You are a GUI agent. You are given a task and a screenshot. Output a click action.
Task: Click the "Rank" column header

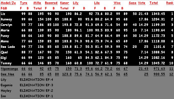170,3
